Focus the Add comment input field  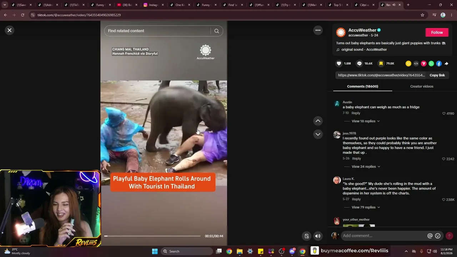point(384,236)
